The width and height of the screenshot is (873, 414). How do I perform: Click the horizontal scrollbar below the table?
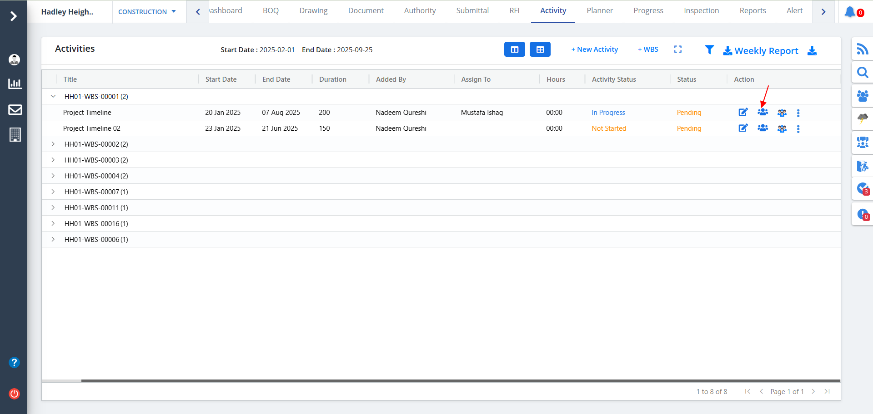pyautogui.click(x=455, y=381)
